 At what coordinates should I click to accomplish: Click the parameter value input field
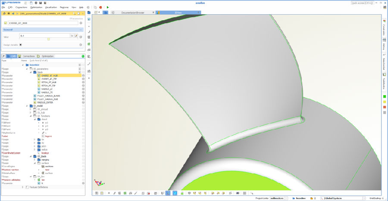pos(44,36)
